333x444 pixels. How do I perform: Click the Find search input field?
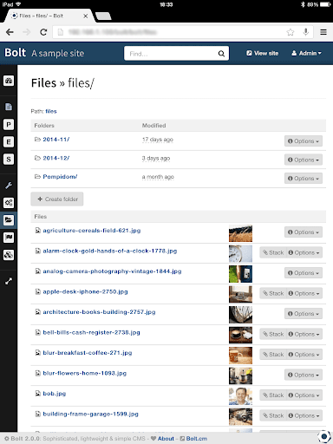[x=176, y=54]
